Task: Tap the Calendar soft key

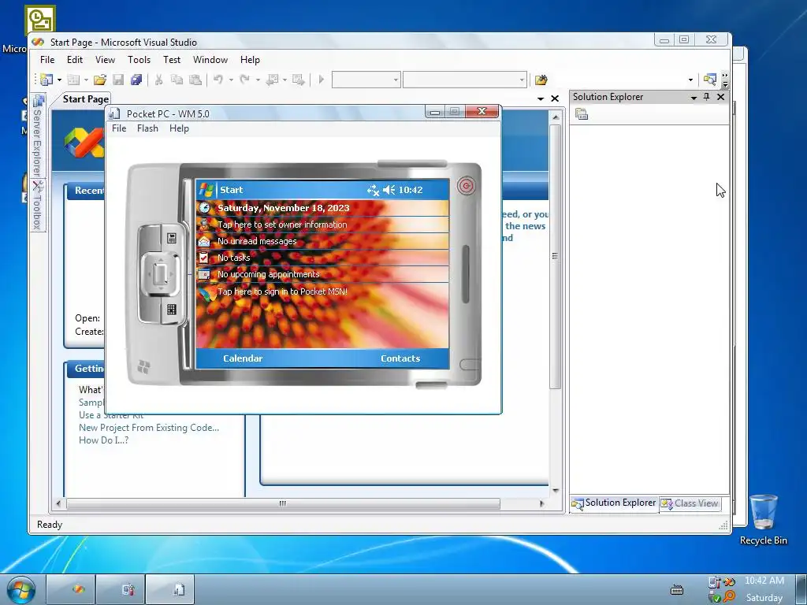Action: [243, 358]
